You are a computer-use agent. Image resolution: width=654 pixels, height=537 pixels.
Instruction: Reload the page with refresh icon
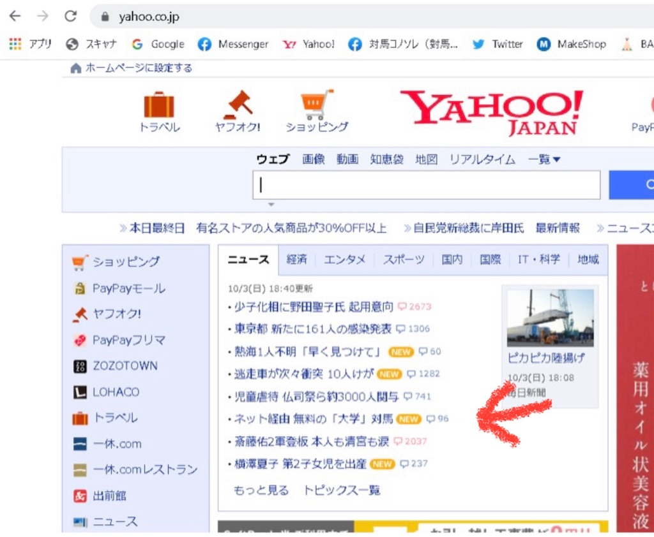coord(70,16)
